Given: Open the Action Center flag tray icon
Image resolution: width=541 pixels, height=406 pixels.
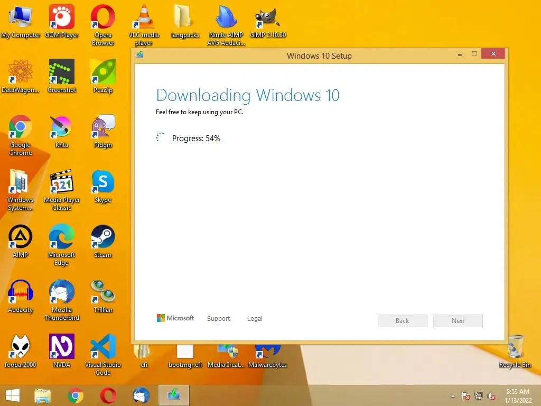Looking at the screenshot, I should click(466, 396).
